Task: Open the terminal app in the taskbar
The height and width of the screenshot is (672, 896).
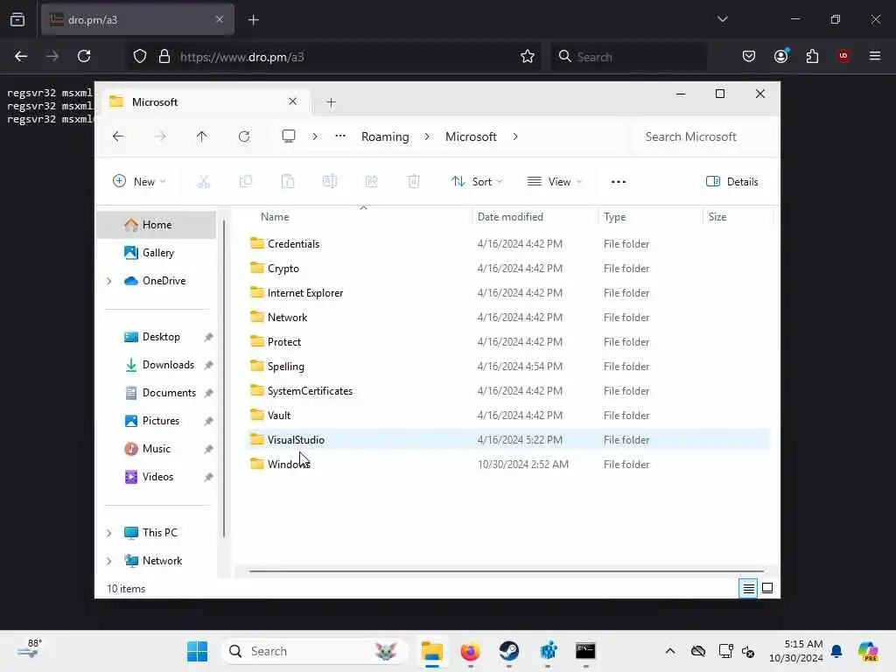Action: 585,651
